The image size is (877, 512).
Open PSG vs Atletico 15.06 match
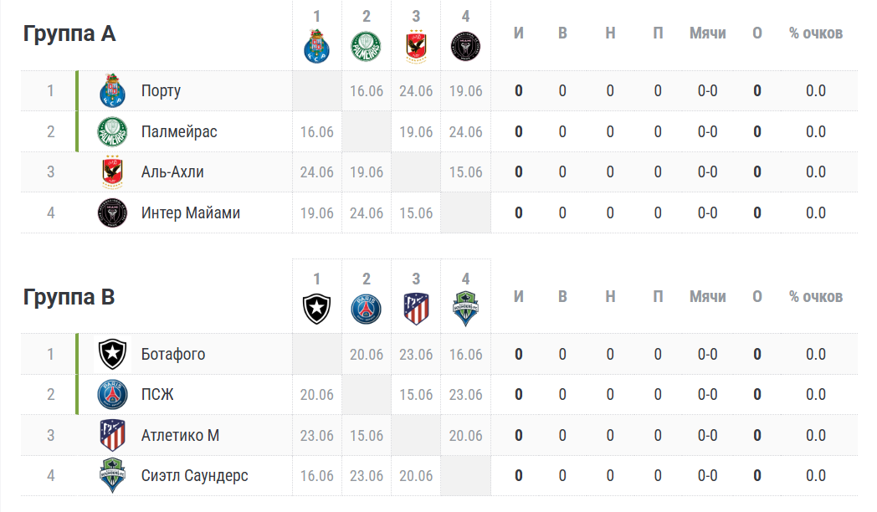[416, 395]
